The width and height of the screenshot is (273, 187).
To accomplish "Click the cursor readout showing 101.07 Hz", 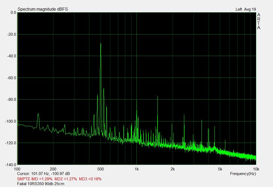I will (x=43, y=174).
